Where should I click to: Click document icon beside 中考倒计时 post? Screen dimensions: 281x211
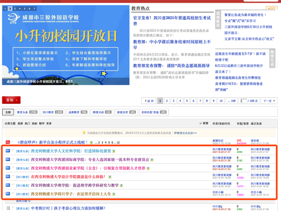(8, 208)
